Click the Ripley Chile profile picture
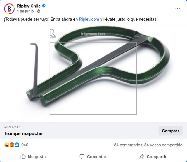The image size is (187, 162). (x=9, y=9)
